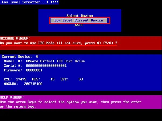162x121 pixels.
Task: Click the HDS value 15
Action: point(52,79)
